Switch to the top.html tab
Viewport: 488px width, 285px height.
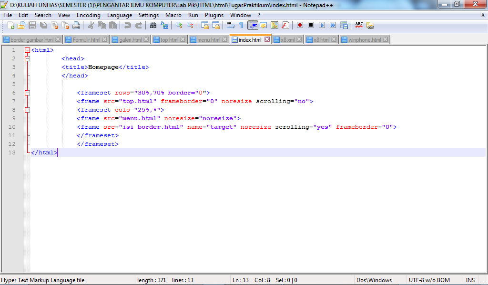coord(169,40)
